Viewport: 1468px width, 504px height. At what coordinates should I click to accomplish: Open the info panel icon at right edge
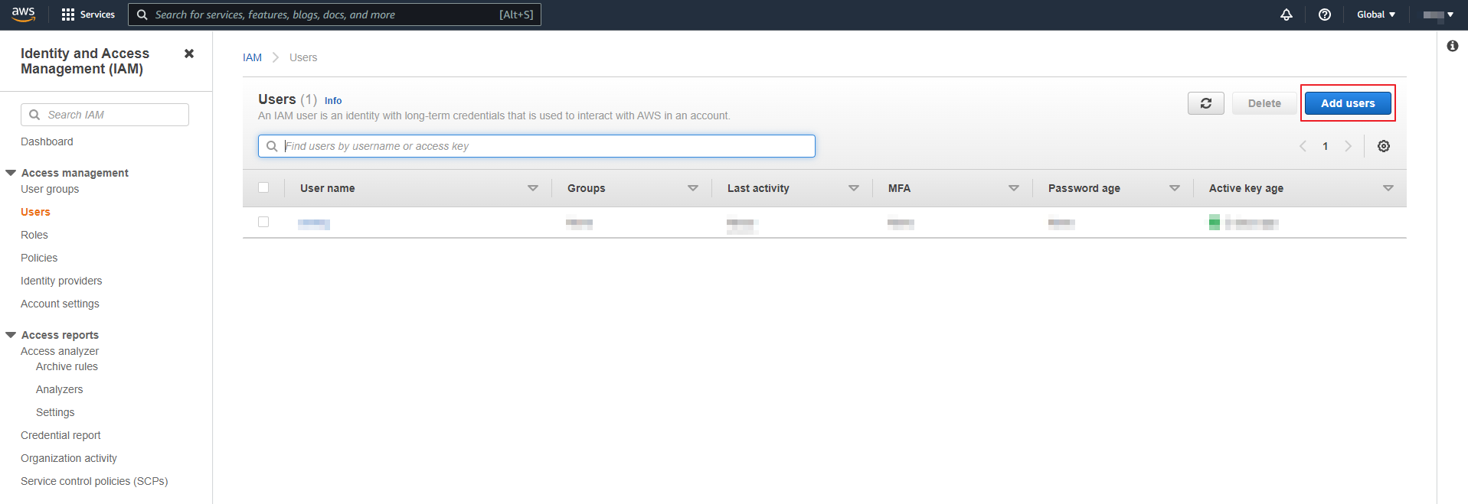[x=1453, y=46]
